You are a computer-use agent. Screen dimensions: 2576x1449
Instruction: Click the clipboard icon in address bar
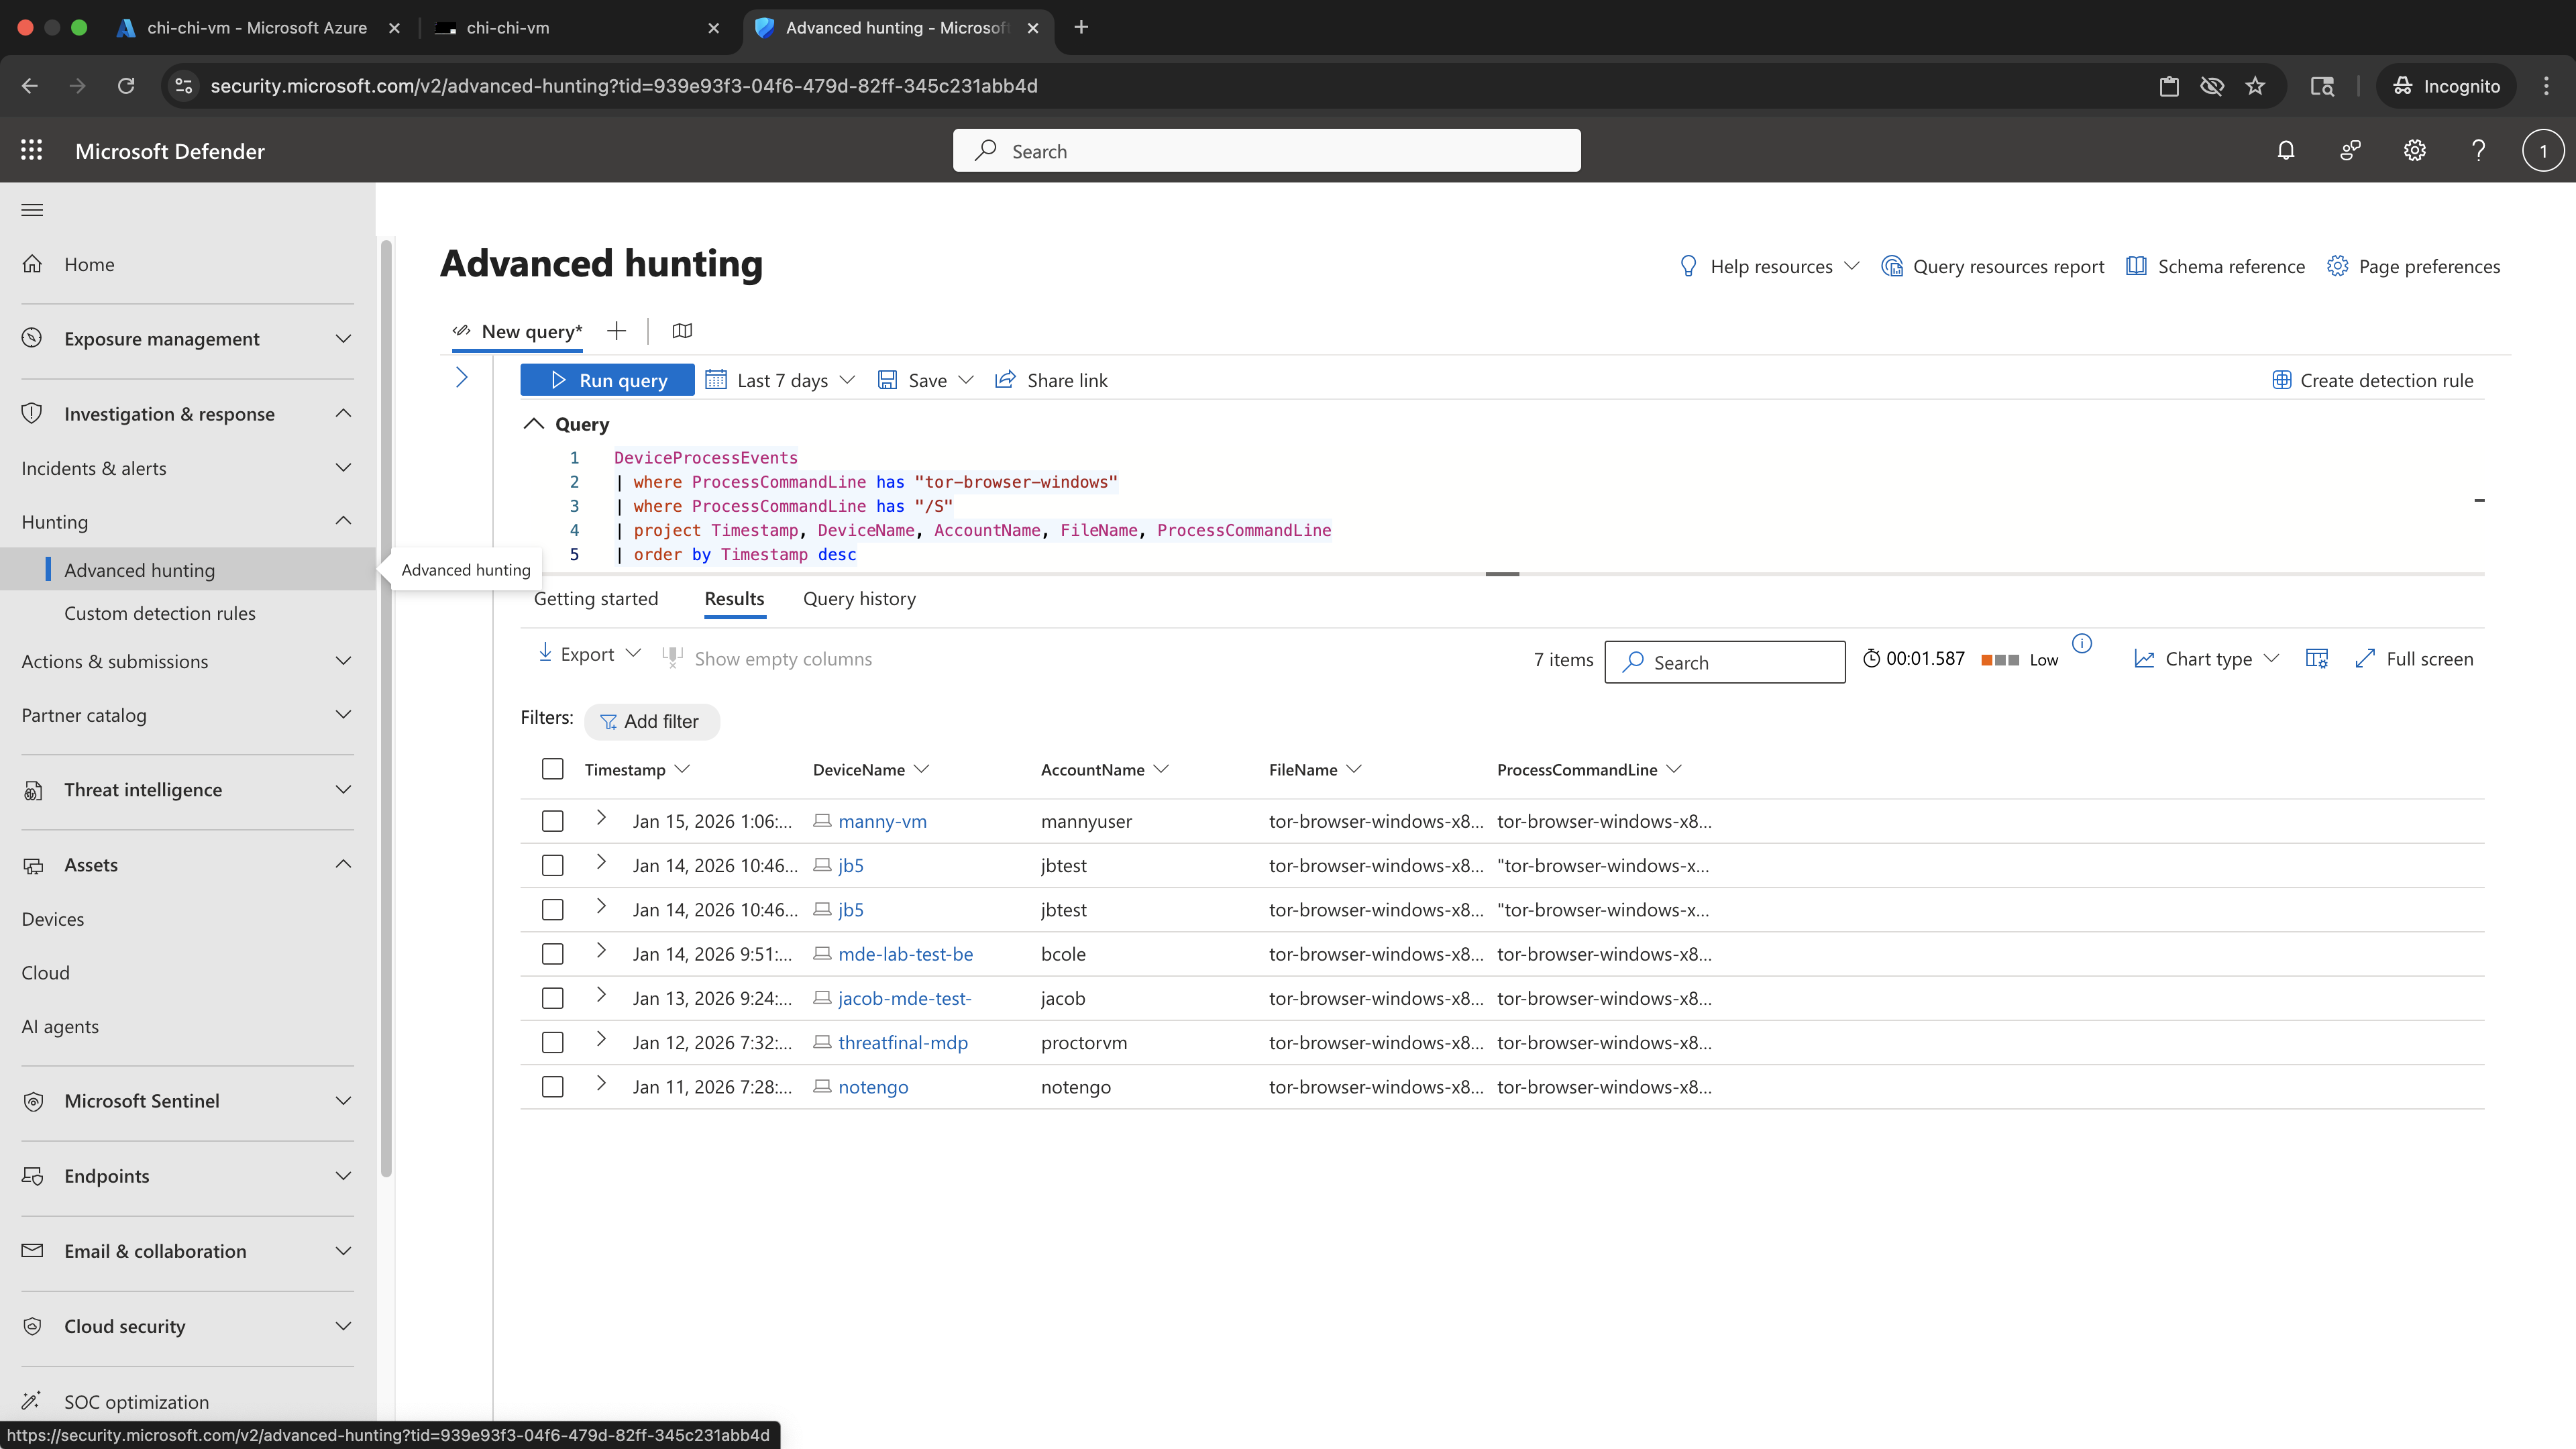pos(2168,86)
